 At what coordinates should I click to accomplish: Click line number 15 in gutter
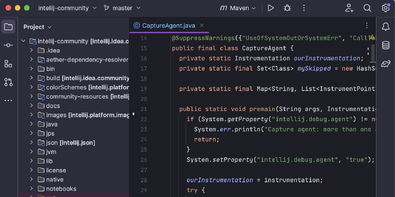(x=144, y=48)
